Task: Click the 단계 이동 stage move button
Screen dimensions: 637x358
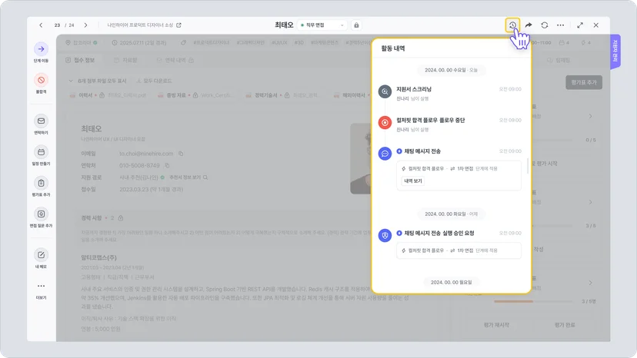Action: (x=41, y=49)
